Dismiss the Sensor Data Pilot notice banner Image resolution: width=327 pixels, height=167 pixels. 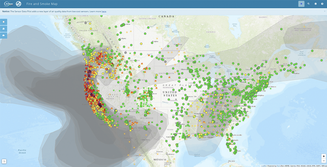pyautogui.click(x=324, y=11)
